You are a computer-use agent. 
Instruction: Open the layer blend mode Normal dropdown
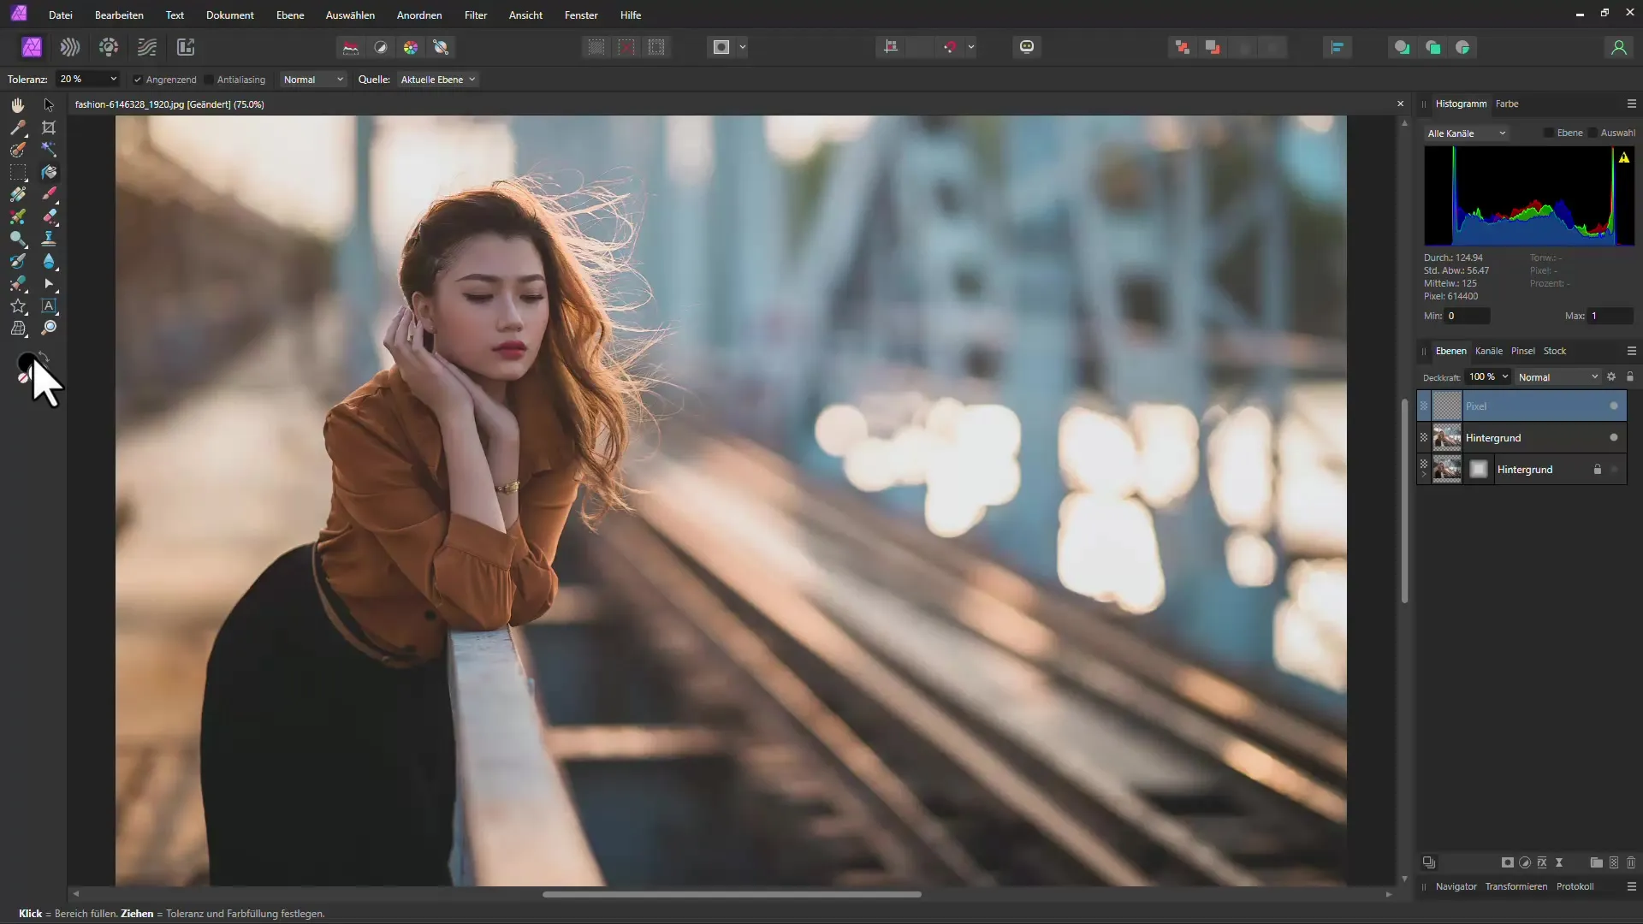(1557, 377)
